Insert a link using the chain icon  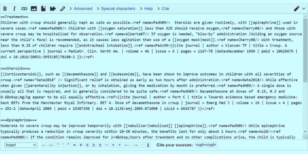pyautogui.click(x=24, y=9)
